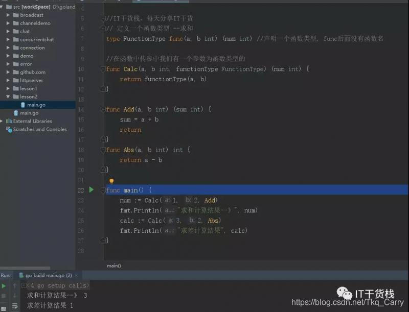This screenshot has width=409, height=312.
Task: Click the Calc function name on line 10
Action: (130, 69)
